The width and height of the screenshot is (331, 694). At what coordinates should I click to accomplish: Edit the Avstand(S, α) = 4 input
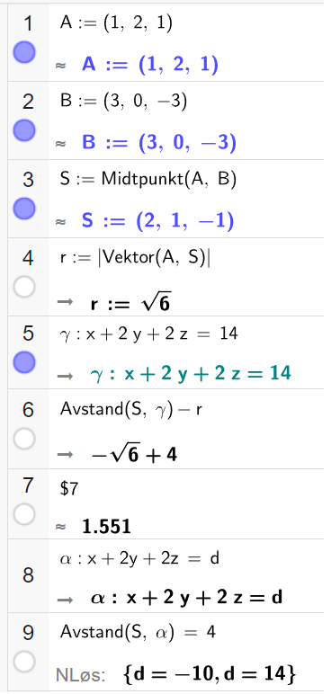coord(138,633)
